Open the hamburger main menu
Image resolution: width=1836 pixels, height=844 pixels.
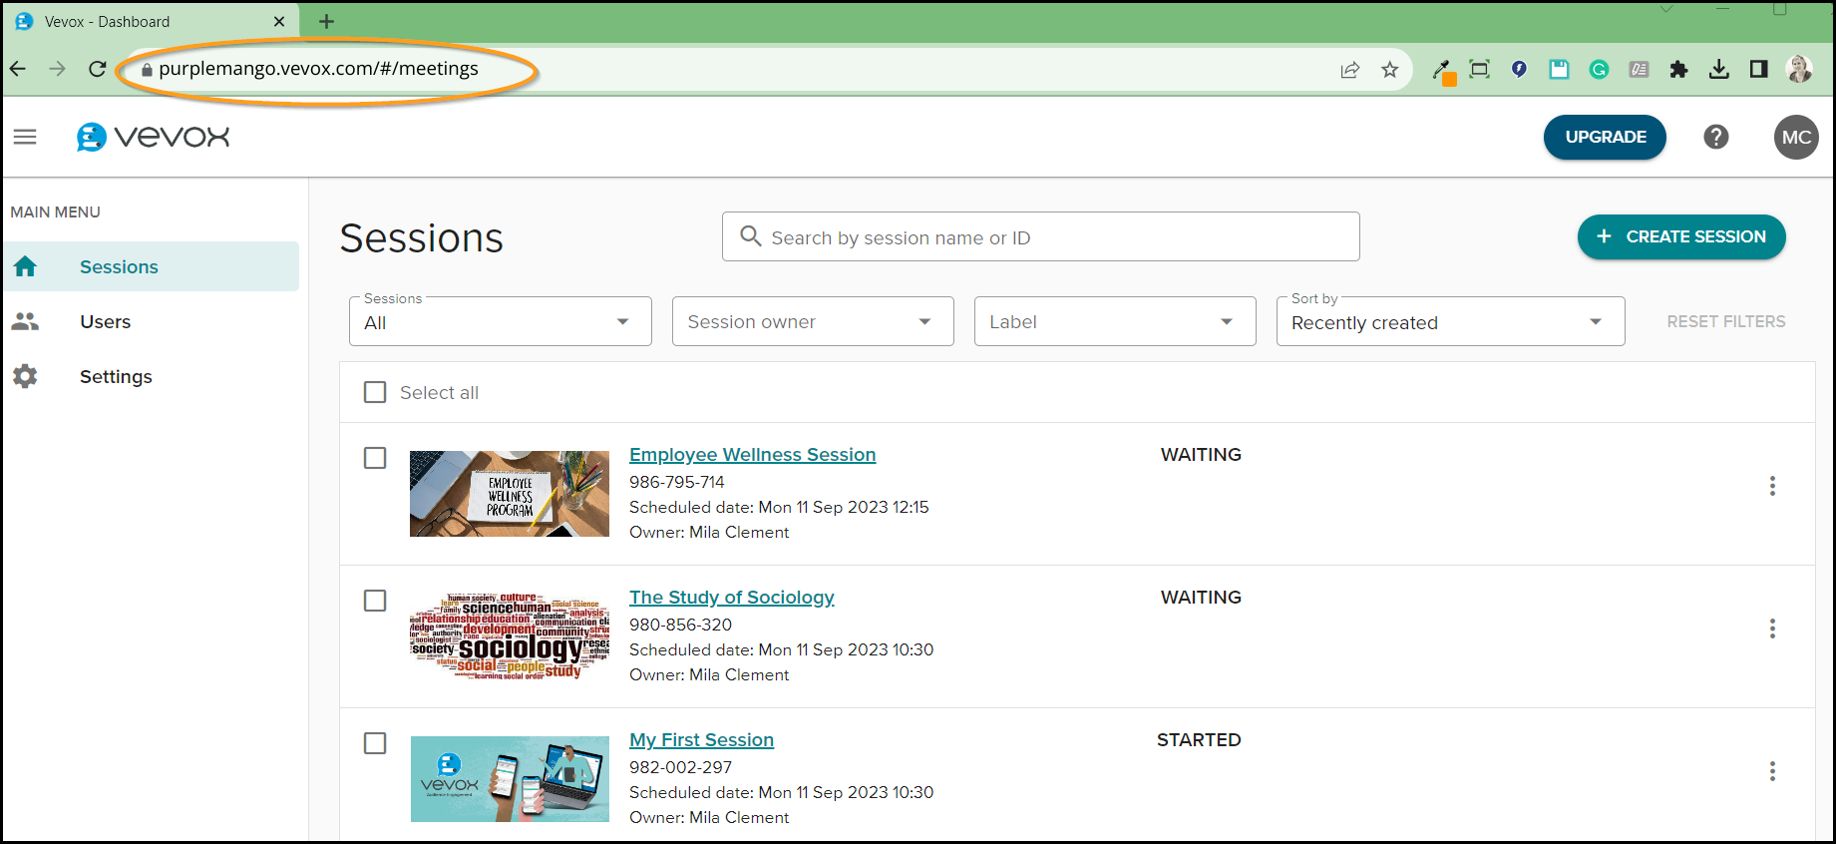point(25,137)
